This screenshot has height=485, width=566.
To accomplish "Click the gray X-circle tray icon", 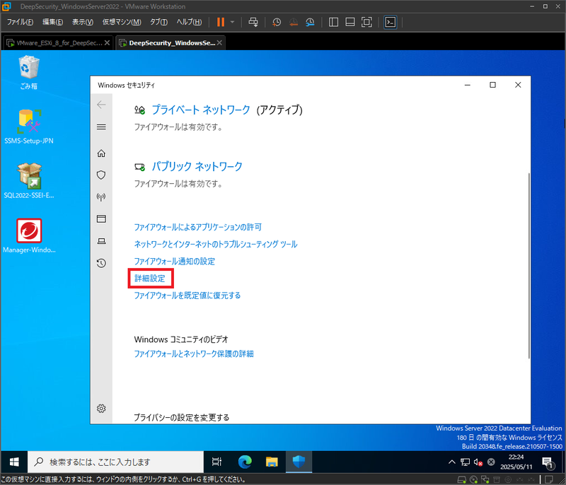I will 491,462.
